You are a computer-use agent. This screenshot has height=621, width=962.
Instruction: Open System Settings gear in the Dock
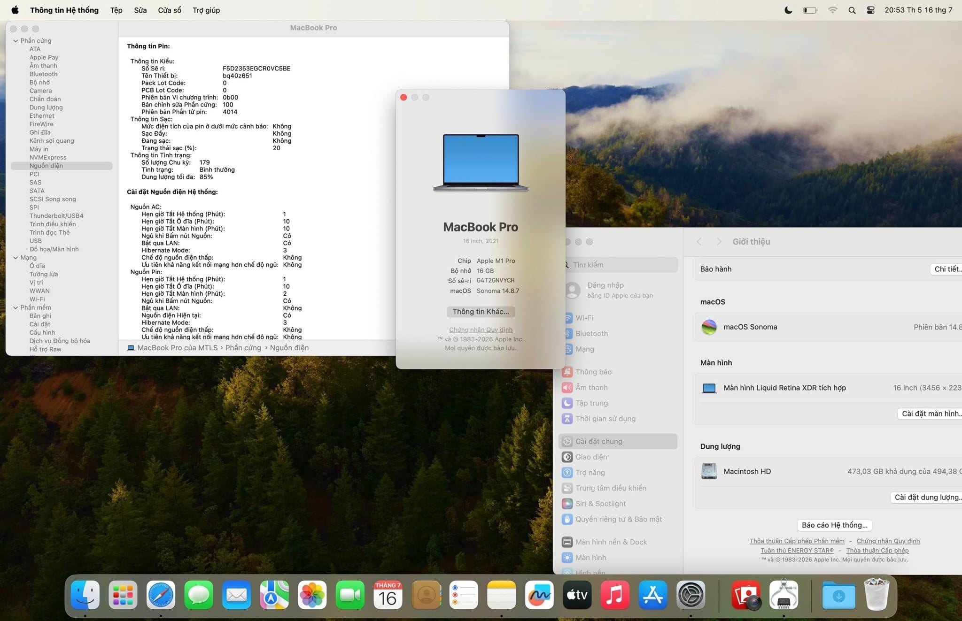(690, 595)
